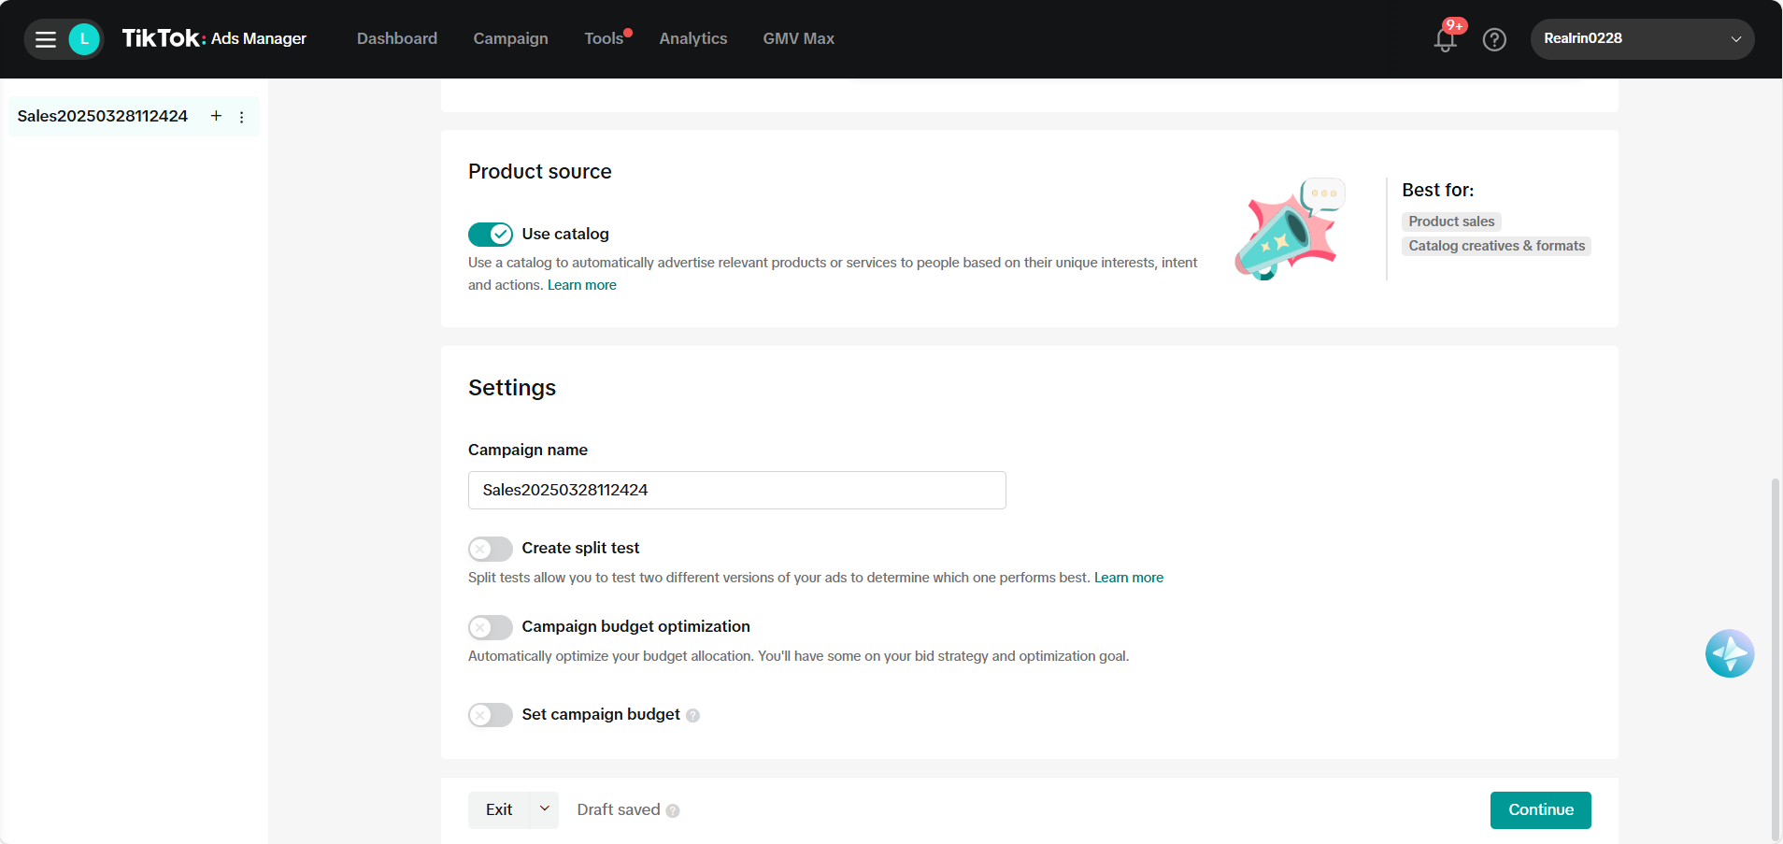Enable the Create split test toggle
The image size is (1783, 844).
click(x=491, y=549)
